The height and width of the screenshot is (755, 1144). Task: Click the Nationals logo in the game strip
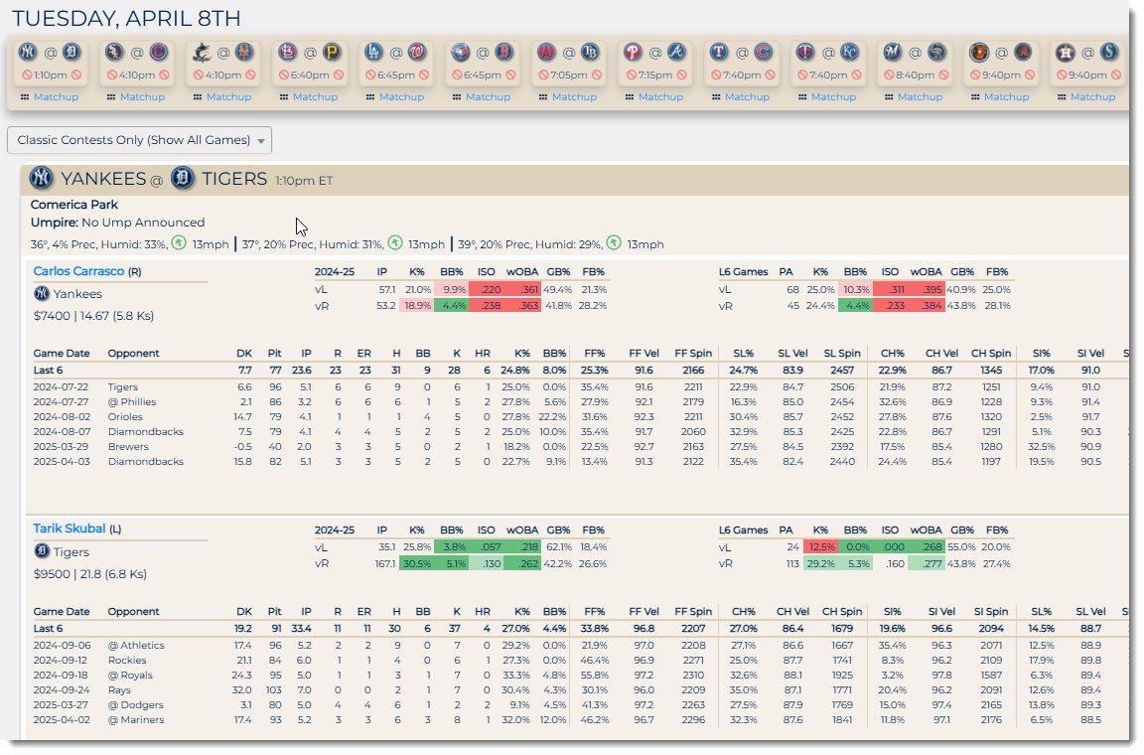click(417, 52)
